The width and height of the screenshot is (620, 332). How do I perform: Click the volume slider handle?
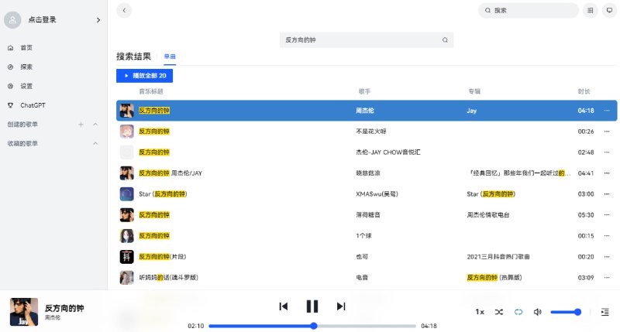(577, 312)
